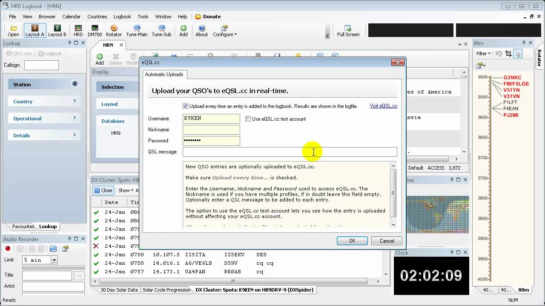Viewport: 545px width, 306px height.
Task: Open the vertical Rotator side tab
Action: tap(539, 58)
